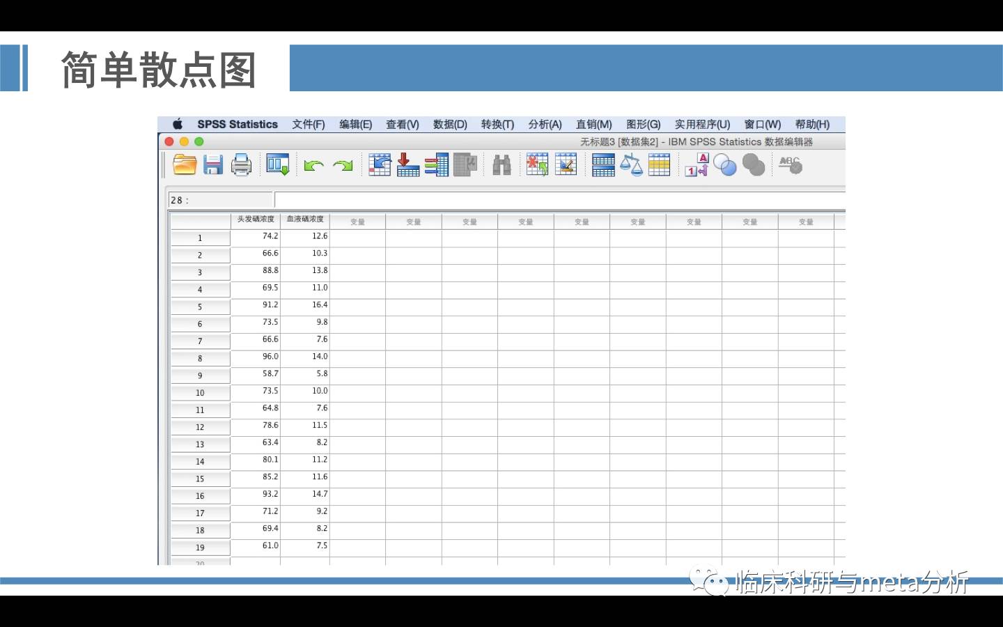Screen dimensions: 1003x627
Task: Click the cell with value 78.6
Action: [256, 426]
